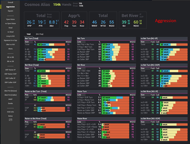The height and width of the screenshot is (144, 190).
Task: Open the Donks stats page
Action: (x=10, y=103)
